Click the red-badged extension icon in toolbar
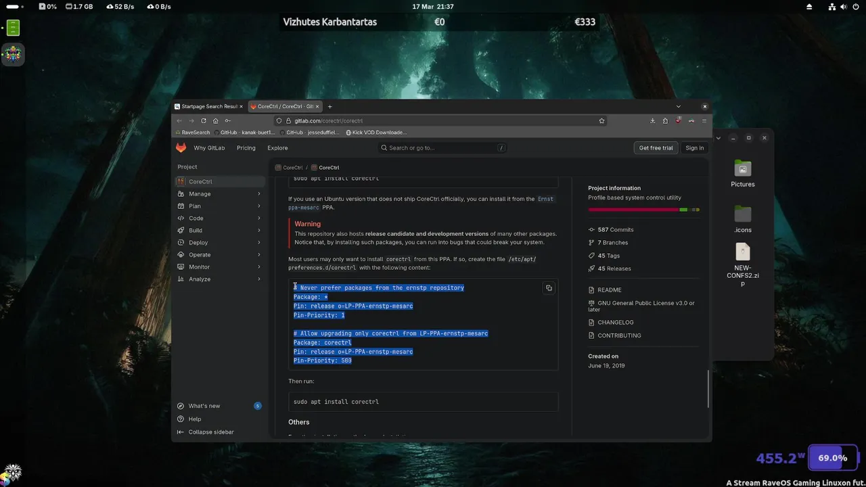 click(x=679, y=120)
